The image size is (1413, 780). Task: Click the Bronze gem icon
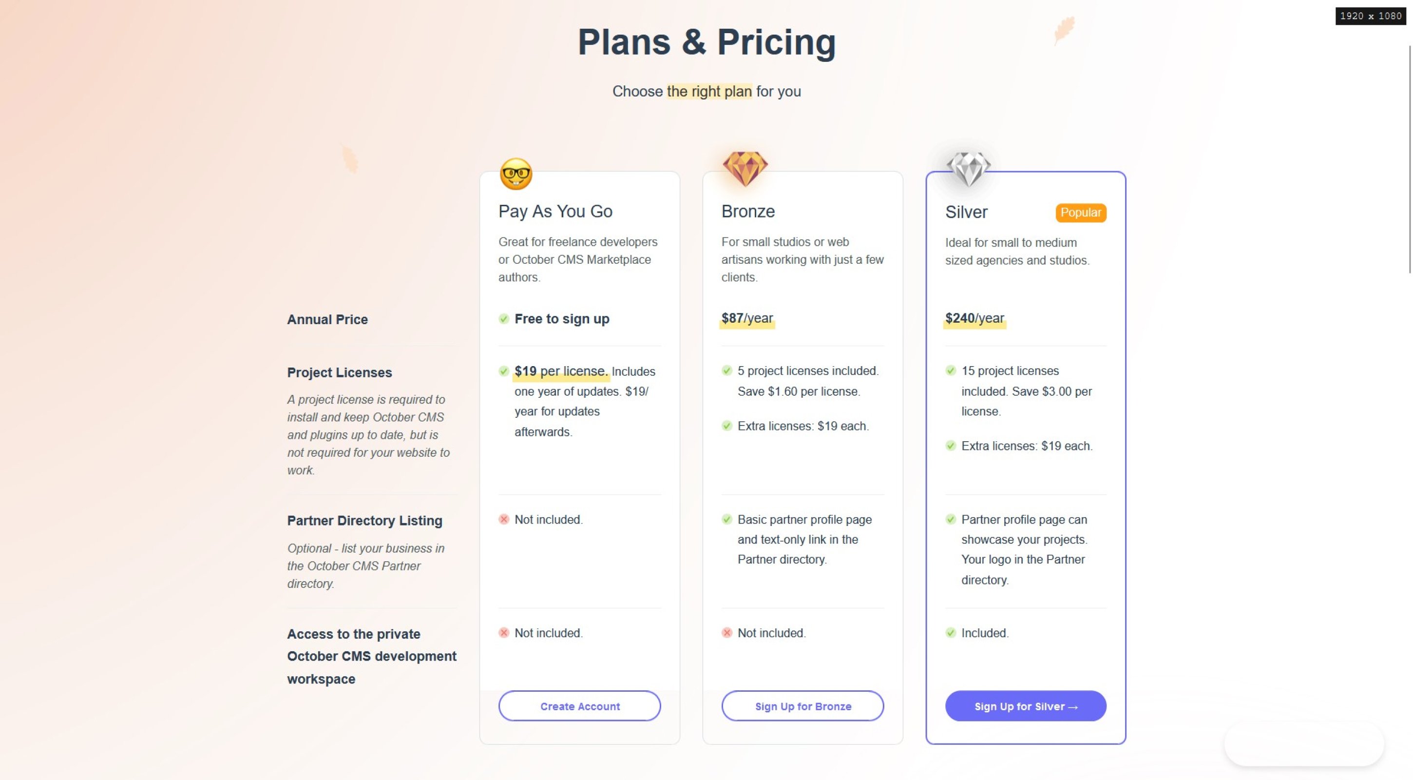[745, 168]
